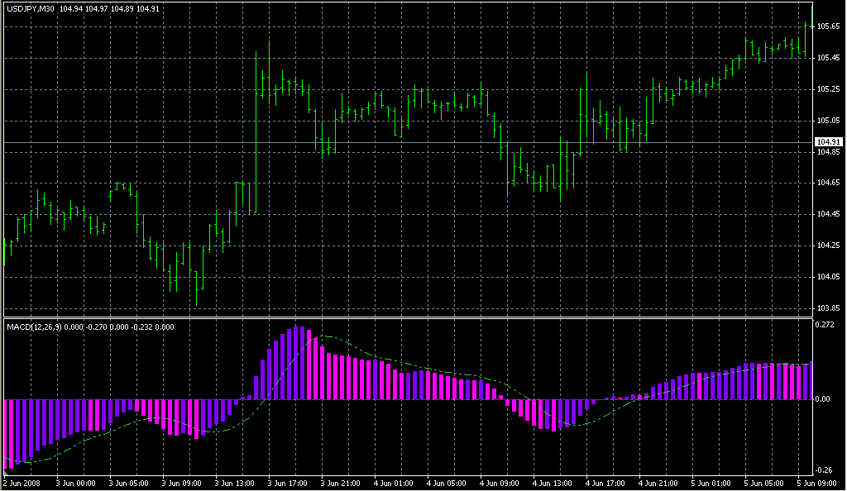847x491 pixels.
Task: Select the 4 Jun 13:00 time axis label
Action: click(556, 483)
